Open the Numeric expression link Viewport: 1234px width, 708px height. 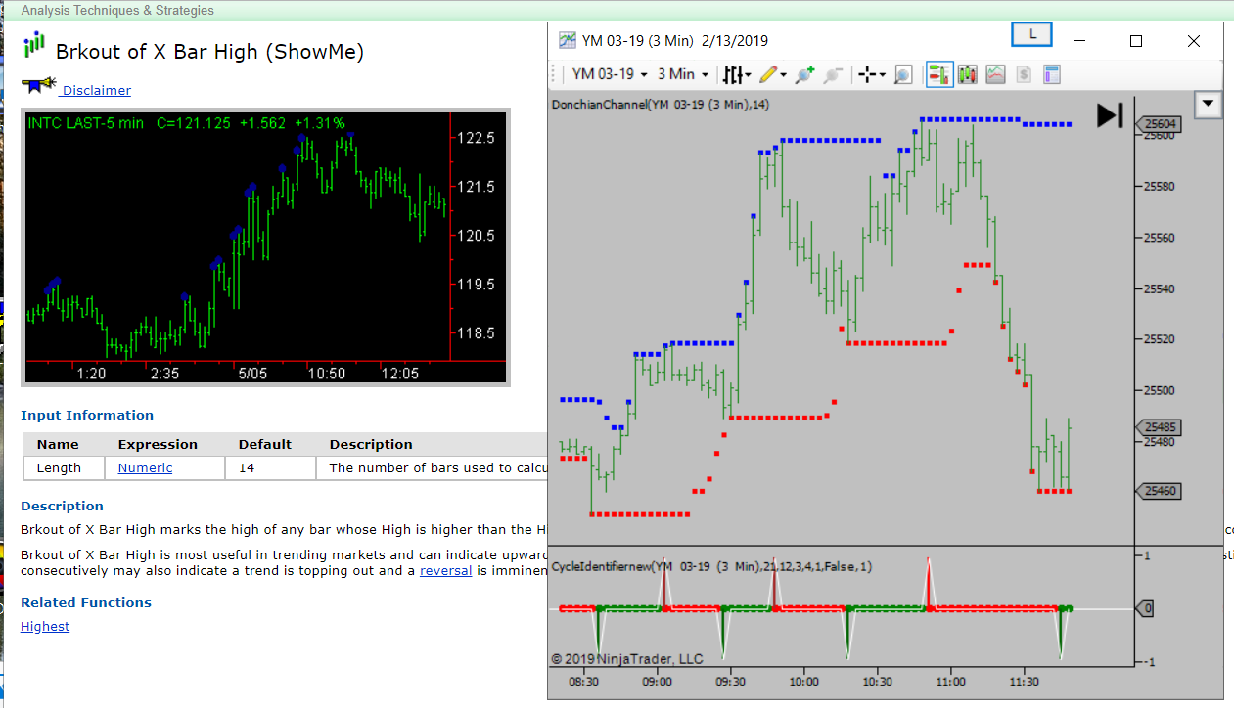click(x=145, y=467)
